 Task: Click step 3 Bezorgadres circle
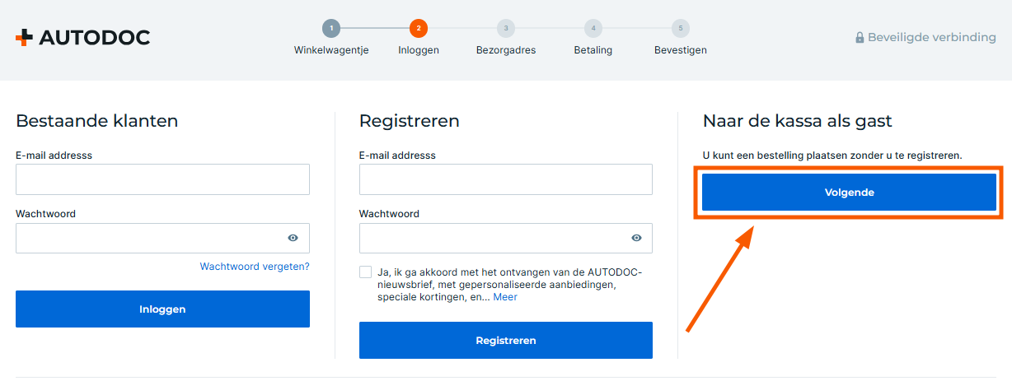pyautogui.click(x=506, y=29)
